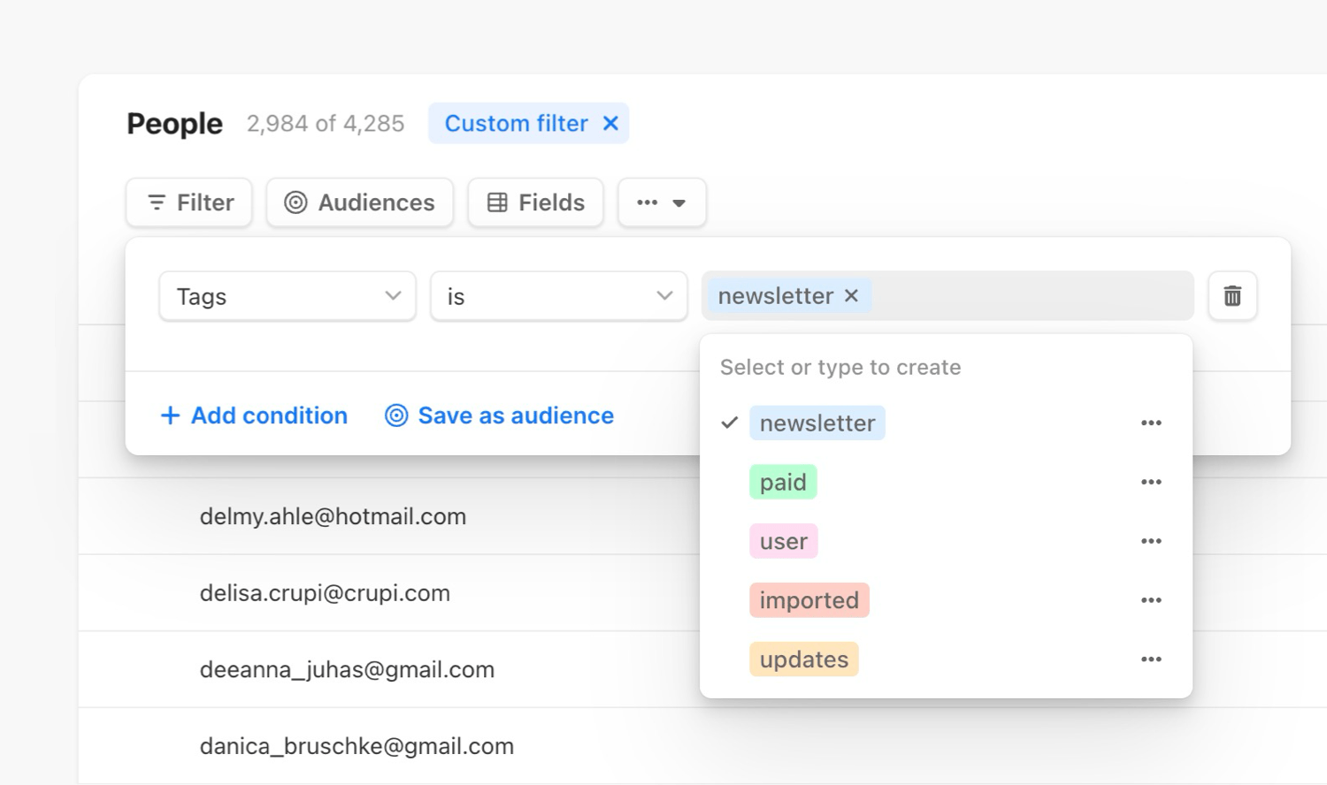
Task: Deselect the checked newsletter tag option
Action: [x=817, y=423]
